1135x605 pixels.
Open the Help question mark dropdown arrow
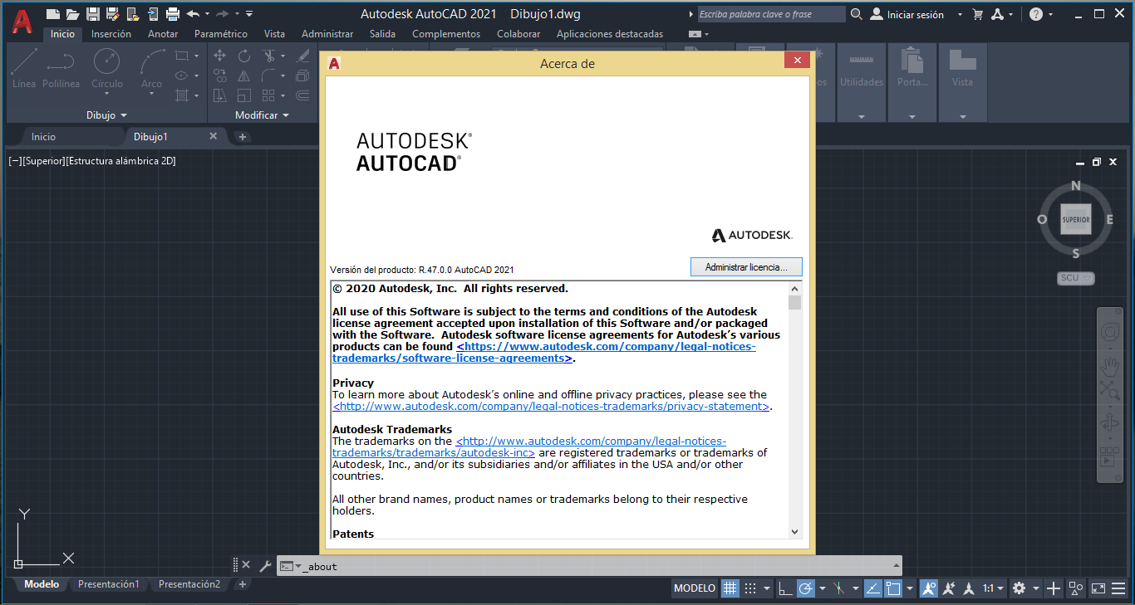click(1050, 14)
